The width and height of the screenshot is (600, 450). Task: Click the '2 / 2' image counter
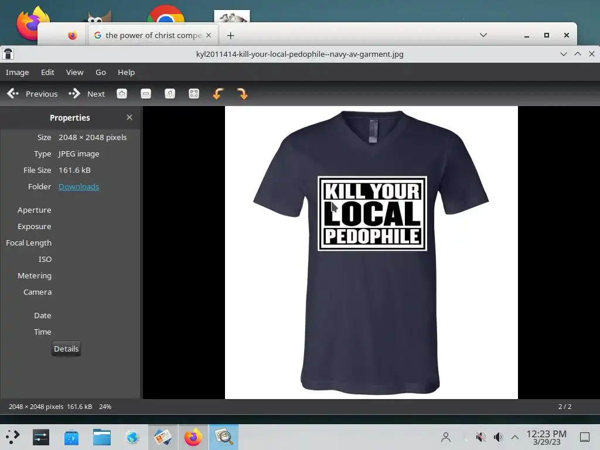click(x=565, y=407)
